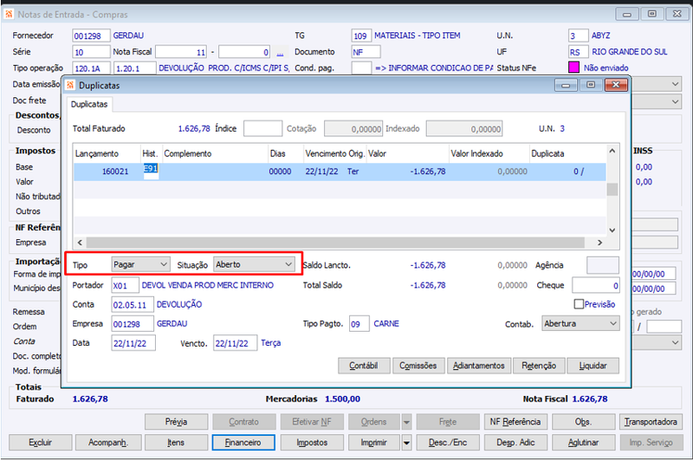Image resolution: width=693 pixels, height=461 pixels.
Task: Enable the Previsão checkbox
Action: (579, 304)
